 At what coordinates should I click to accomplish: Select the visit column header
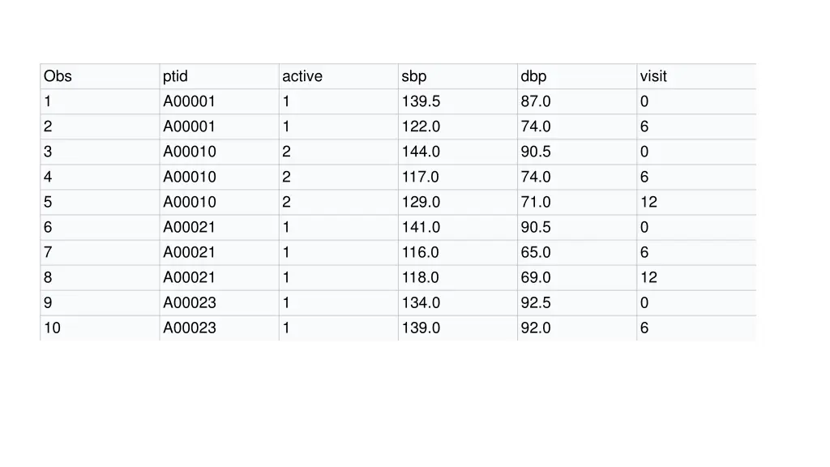(653, 76)
